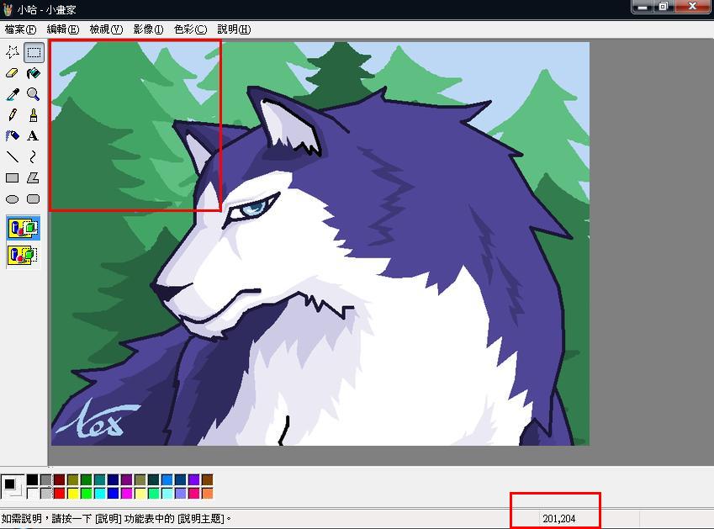714x529 pixels.
Task: Open the 影像(I) image menu
Action: pos(148,29)
